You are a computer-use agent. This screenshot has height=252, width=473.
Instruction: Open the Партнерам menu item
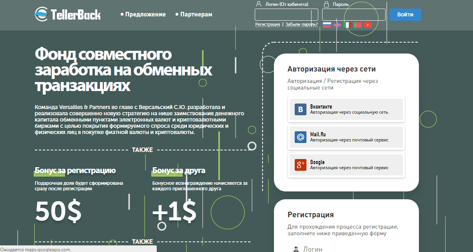click(x=196, y=14)
